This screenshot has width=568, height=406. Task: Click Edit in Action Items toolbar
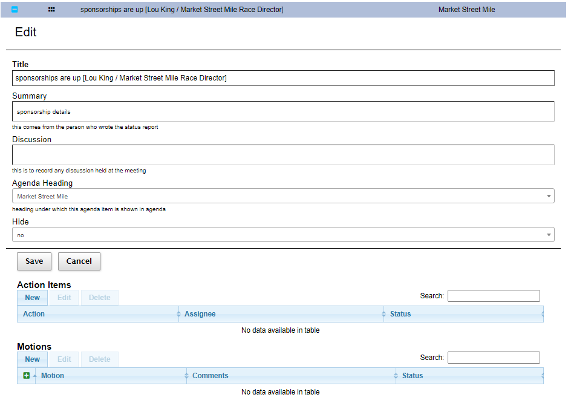64,298
